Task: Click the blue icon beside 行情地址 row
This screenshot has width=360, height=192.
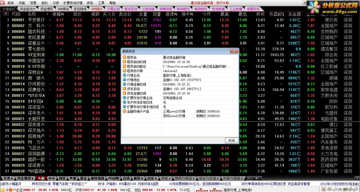Action: point(124,80)
